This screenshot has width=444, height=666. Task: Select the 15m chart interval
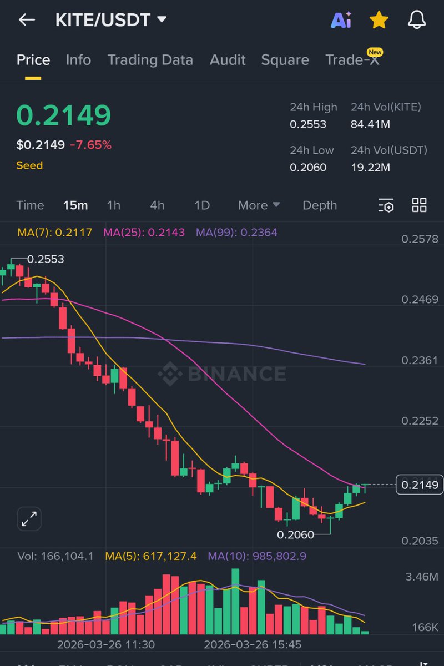pos(75,205)
